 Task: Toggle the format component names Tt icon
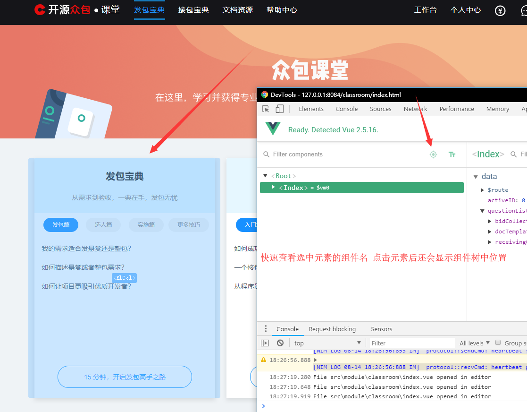(x=452, y=154)
